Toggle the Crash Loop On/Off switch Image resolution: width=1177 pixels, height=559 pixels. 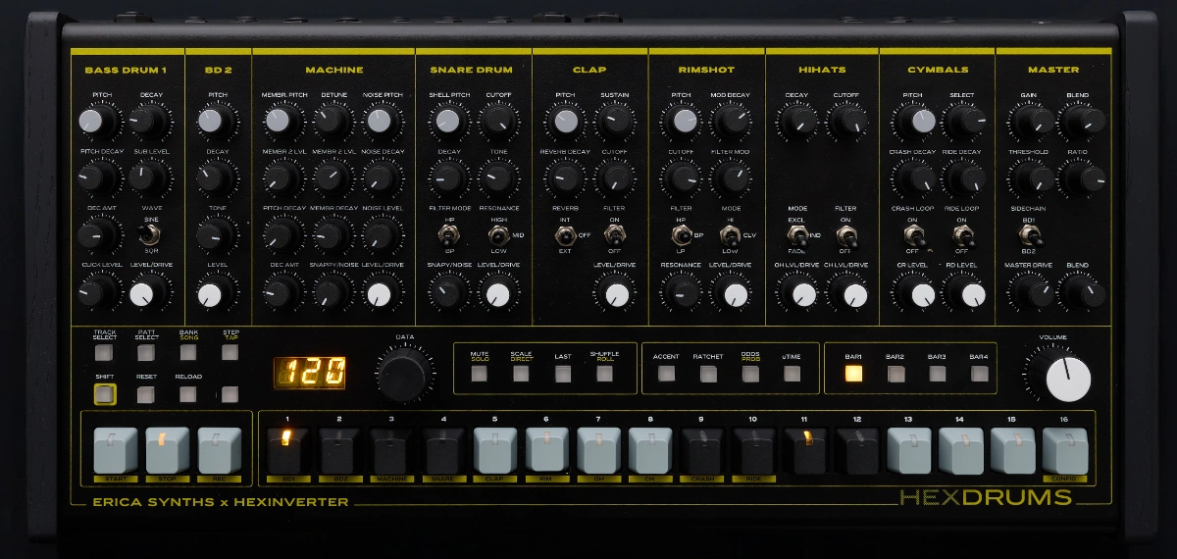pos(912,235)
